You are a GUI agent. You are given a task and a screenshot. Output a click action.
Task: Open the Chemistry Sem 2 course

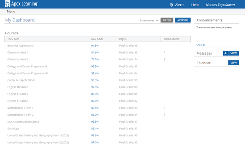18,59
